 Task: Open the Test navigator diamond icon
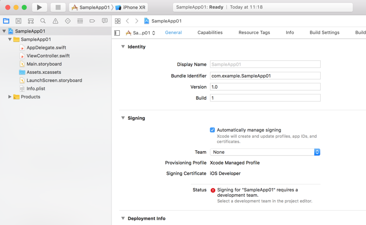(68, 21)
